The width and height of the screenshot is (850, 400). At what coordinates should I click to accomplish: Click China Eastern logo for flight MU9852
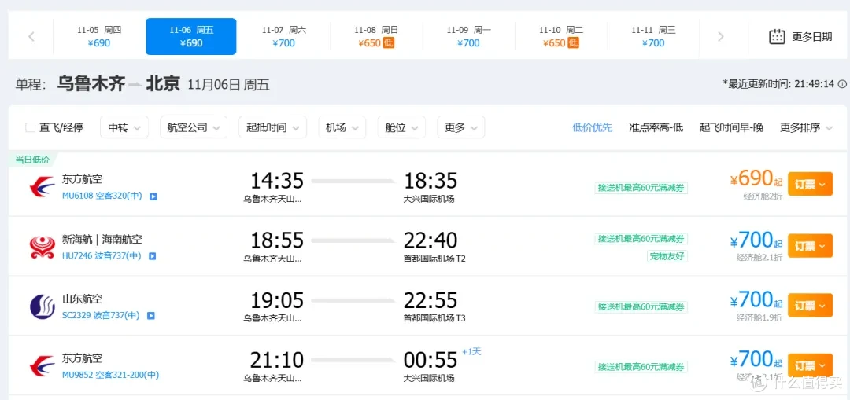42,366
